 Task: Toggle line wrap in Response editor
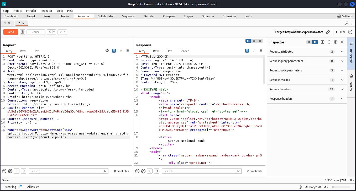click(x=247, y=50)
